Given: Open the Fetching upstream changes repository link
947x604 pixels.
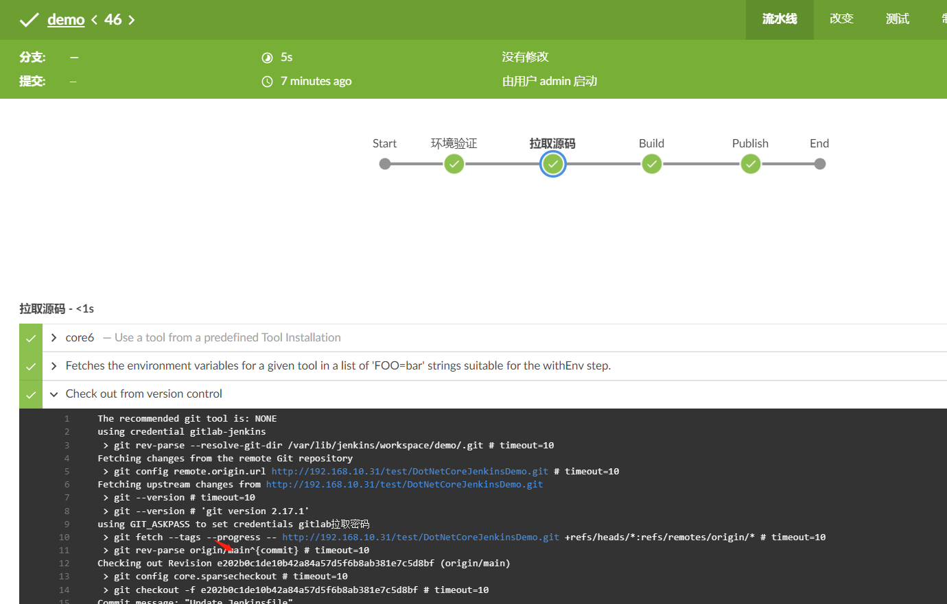Looking at the screenshot, I should click(404, 485).
